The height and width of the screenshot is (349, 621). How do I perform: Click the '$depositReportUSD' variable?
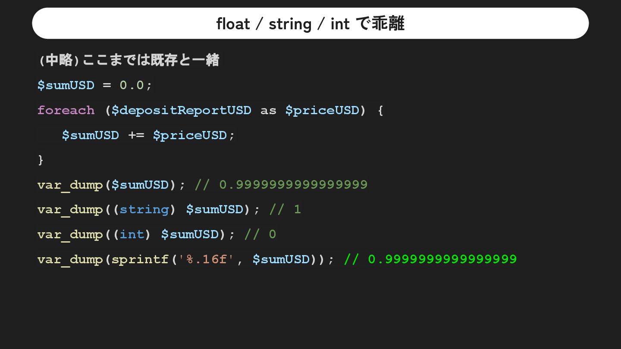coord(181,110)
